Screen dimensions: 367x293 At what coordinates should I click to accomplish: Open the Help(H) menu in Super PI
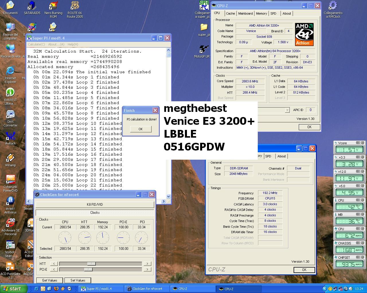tap(73, 44)
